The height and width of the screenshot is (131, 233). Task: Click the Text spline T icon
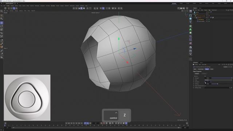[x=190, y=22]
